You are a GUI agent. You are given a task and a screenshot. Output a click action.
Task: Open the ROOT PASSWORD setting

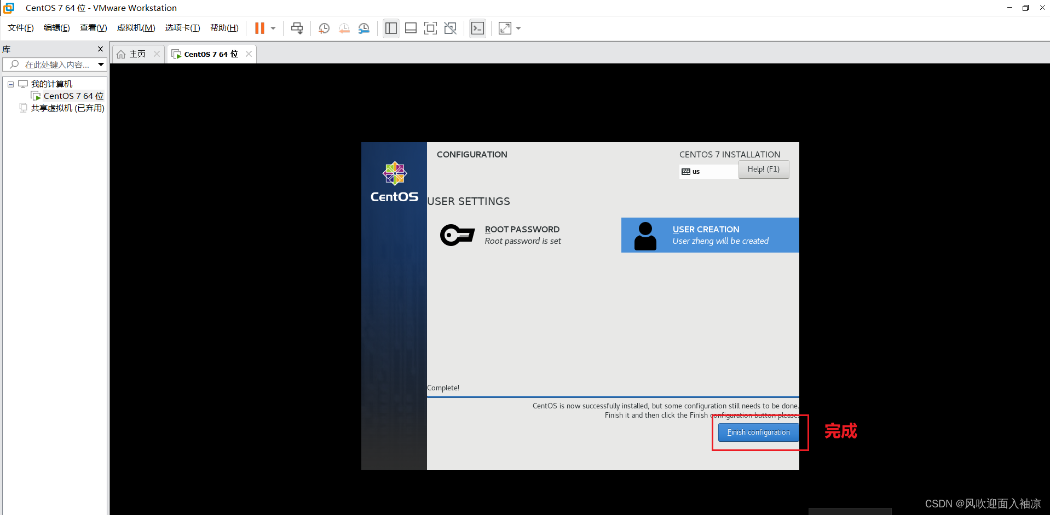(x=522, y=235)
